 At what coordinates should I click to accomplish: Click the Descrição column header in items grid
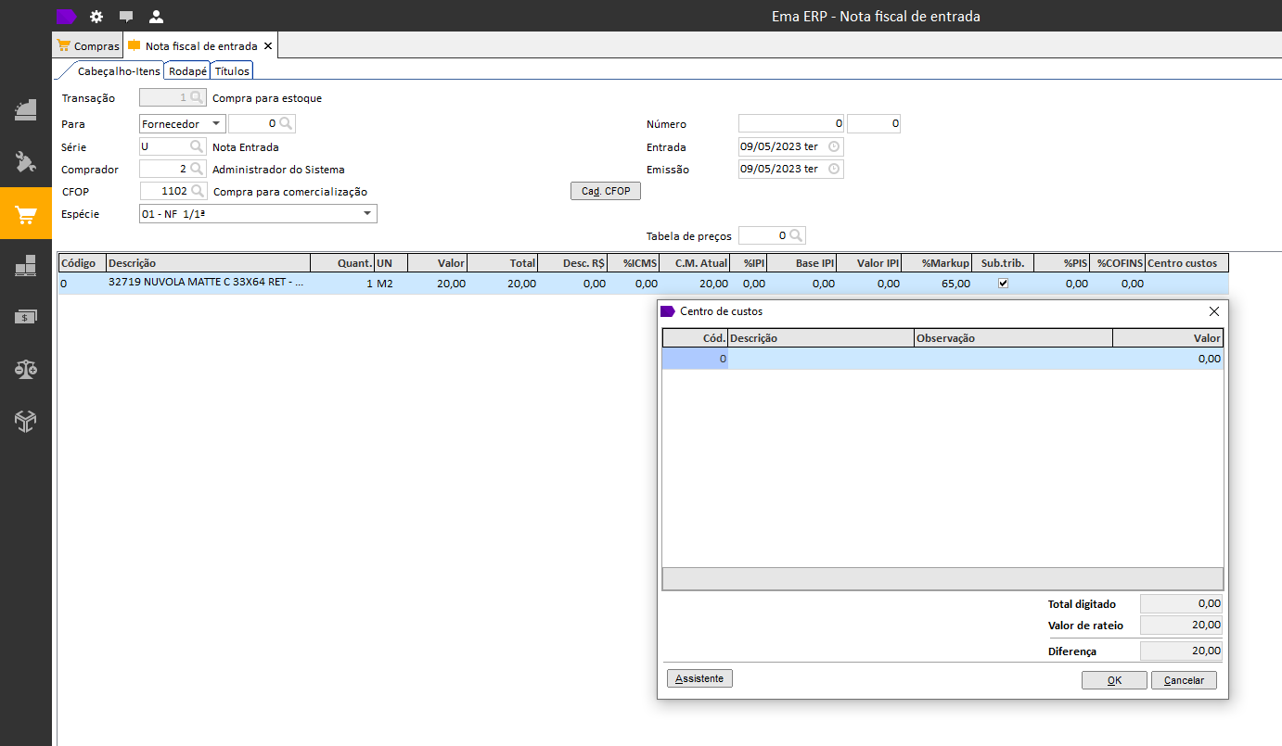(208, 263)
